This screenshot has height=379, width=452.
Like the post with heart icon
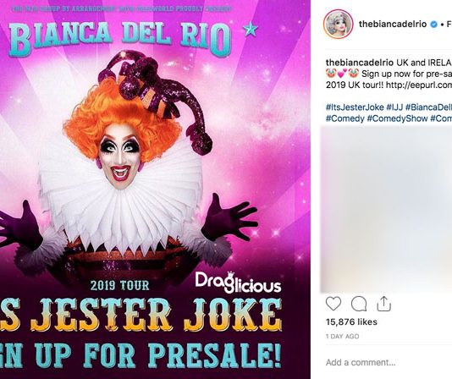click(x=333, y=304)
